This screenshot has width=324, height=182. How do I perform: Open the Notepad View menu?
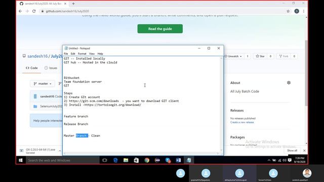[x=92, y=54]
